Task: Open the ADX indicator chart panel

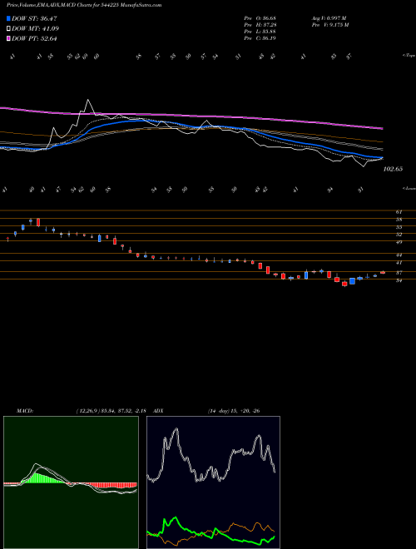Action: point(213,482)
